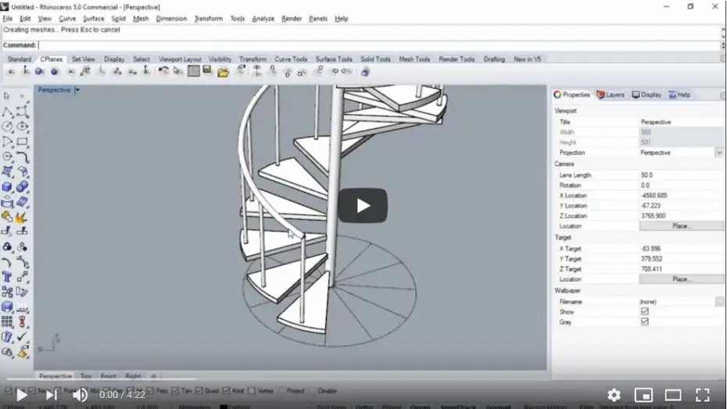Click the video progress bar
The width and height of the screenshot is (727, 409).
(363, 379)
